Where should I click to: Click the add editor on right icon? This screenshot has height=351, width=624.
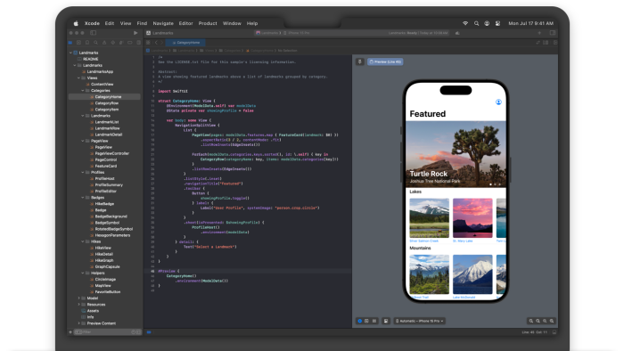554,43
